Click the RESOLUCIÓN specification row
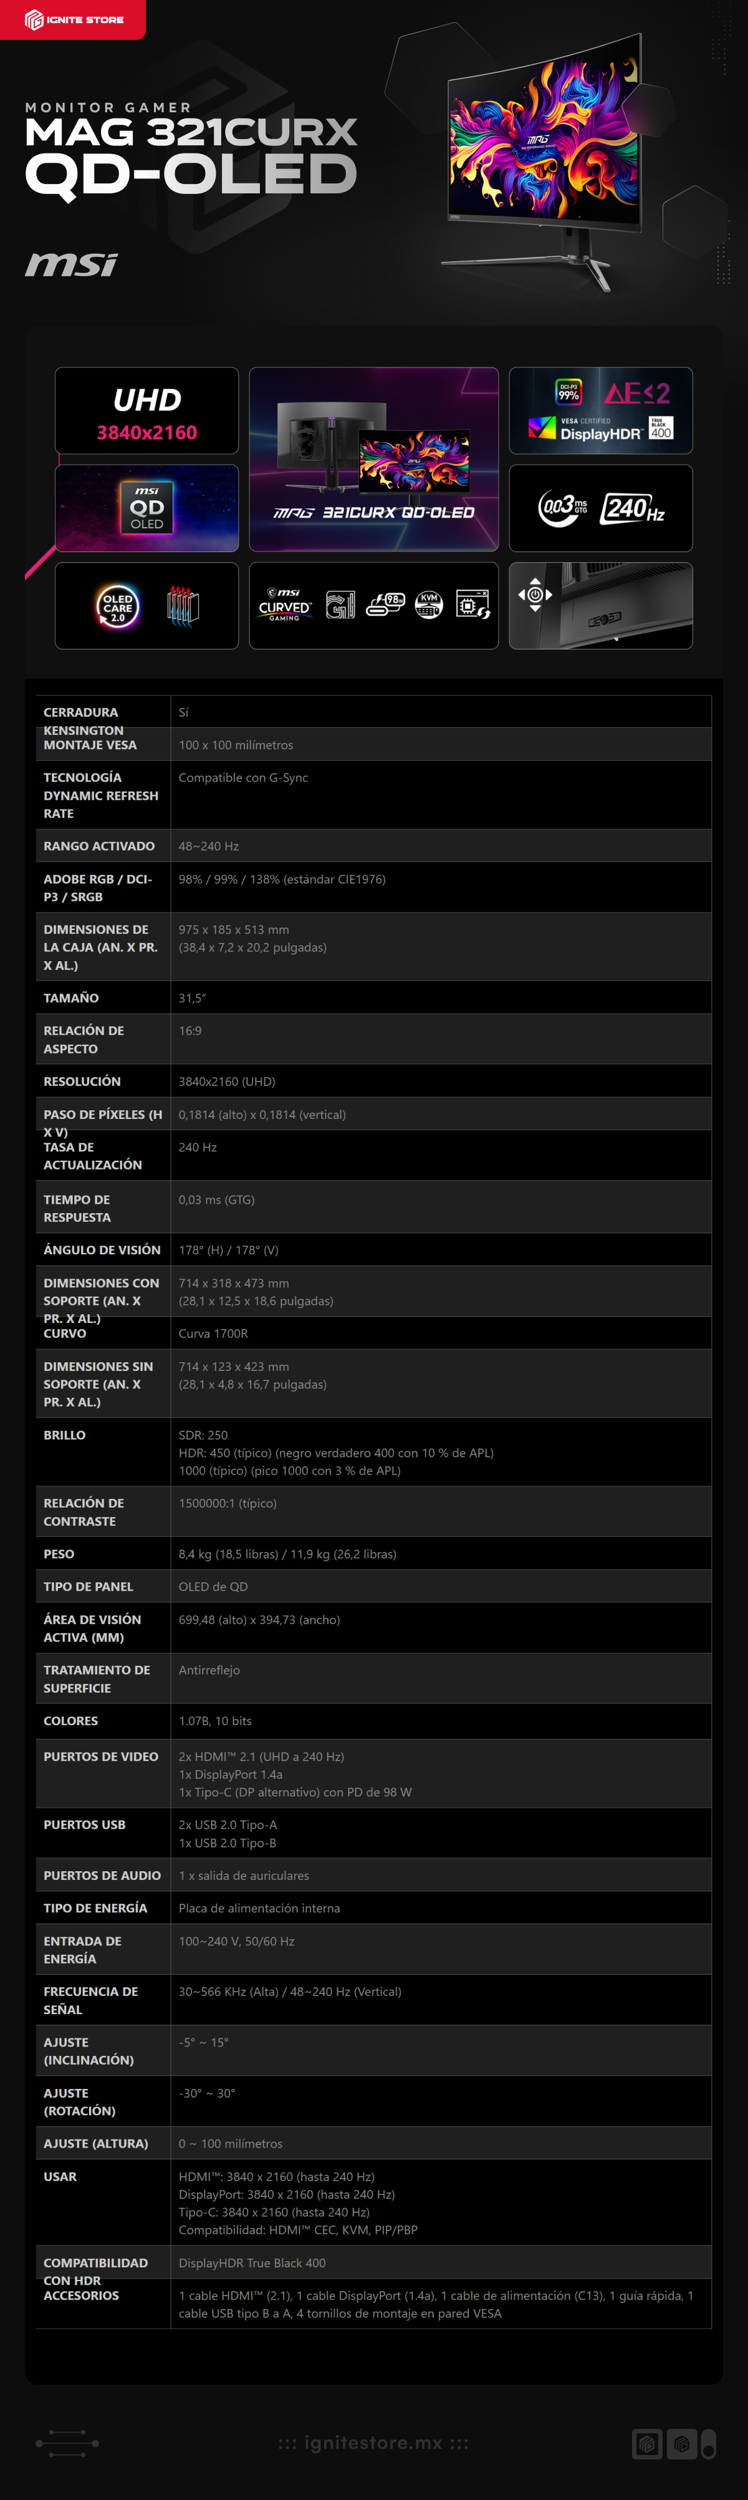The height and width of the screenshot is (2500, 748). pos(373,1081)
